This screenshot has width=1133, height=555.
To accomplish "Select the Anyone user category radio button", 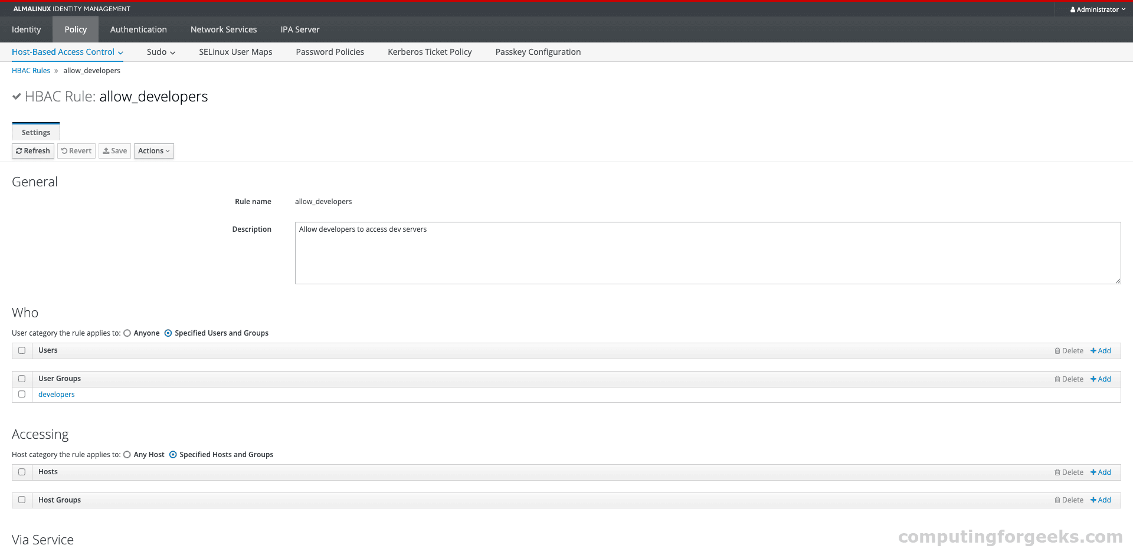I will point(127,333).
